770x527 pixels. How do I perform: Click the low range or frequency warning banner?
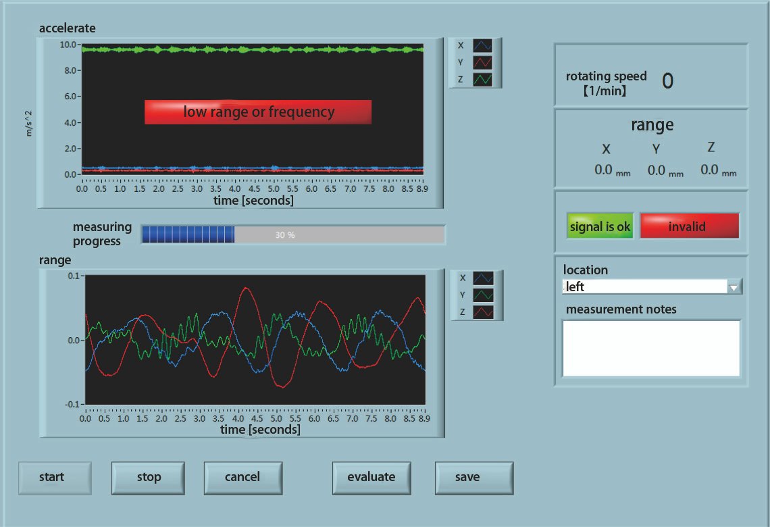tap(258, 112)
